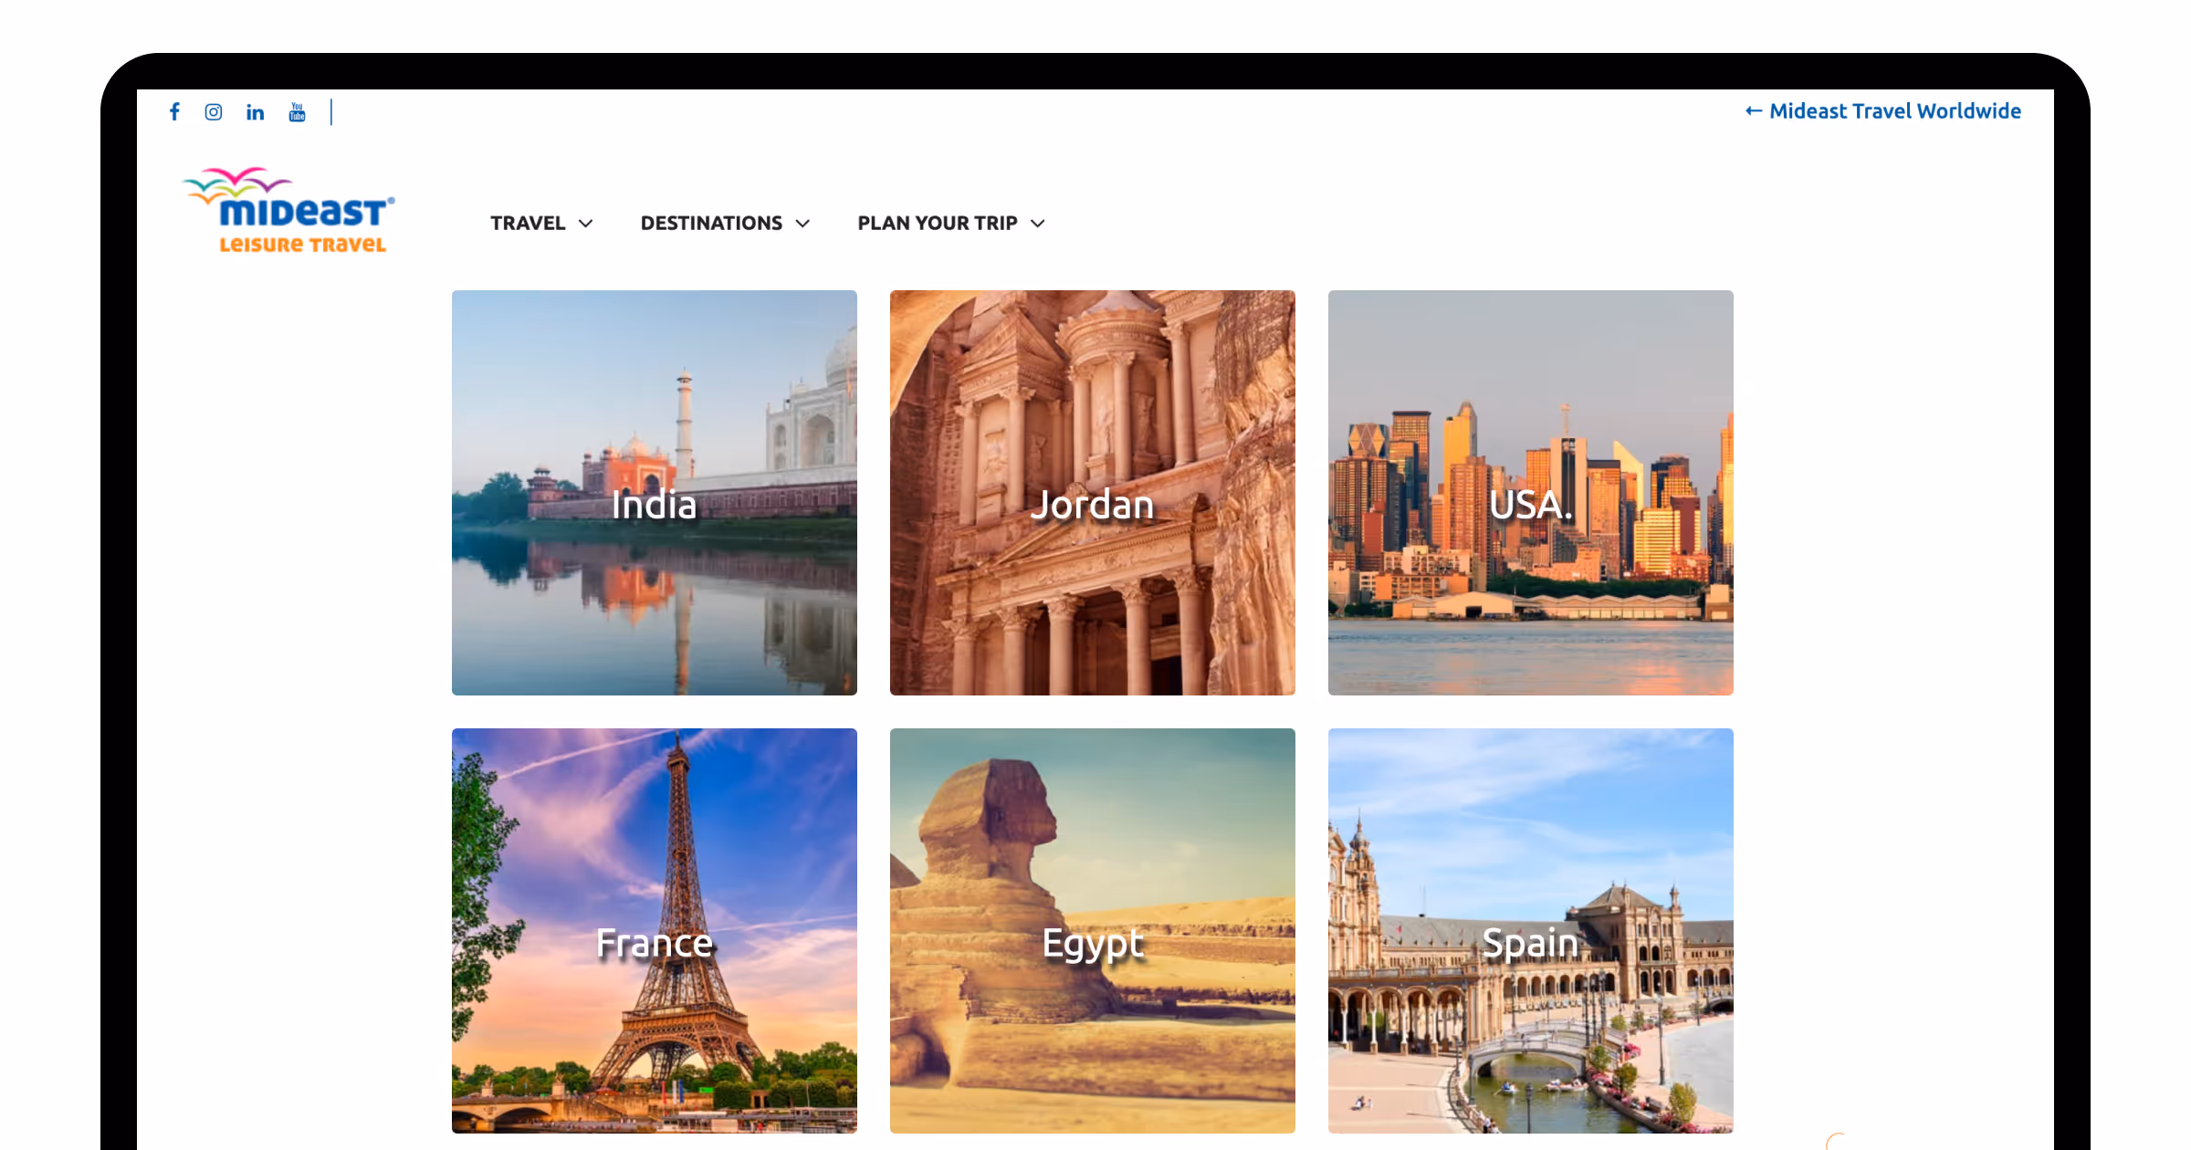Select the USA skyline destination tile
The image size is (2191, 1150).
click(x=1531, y=493)
